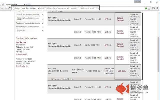Select PSY1101 CJ section text

[53, 68]
